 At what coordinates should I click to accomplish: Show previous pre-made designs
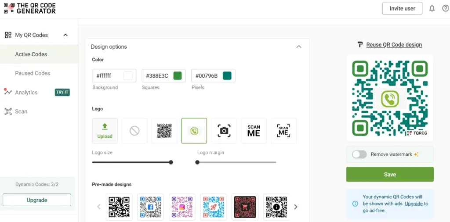point(99,207)
